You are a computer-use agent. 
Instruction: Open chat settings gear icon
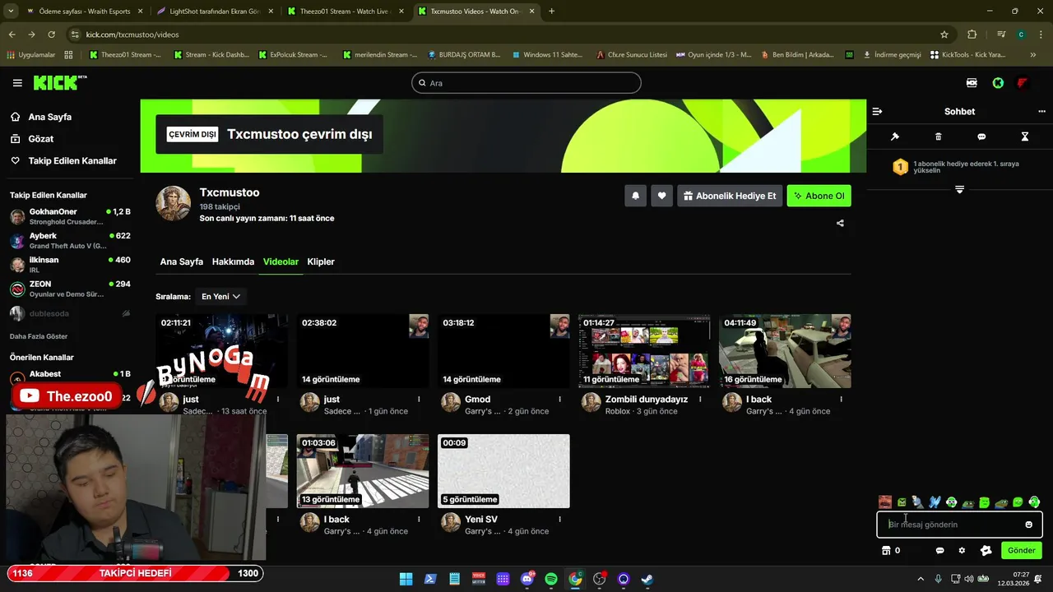click(962, 551)
